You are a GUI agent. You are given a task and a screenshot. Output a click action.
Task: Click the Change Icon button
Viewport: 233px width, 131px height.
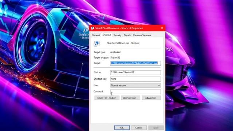pos(130,98)
